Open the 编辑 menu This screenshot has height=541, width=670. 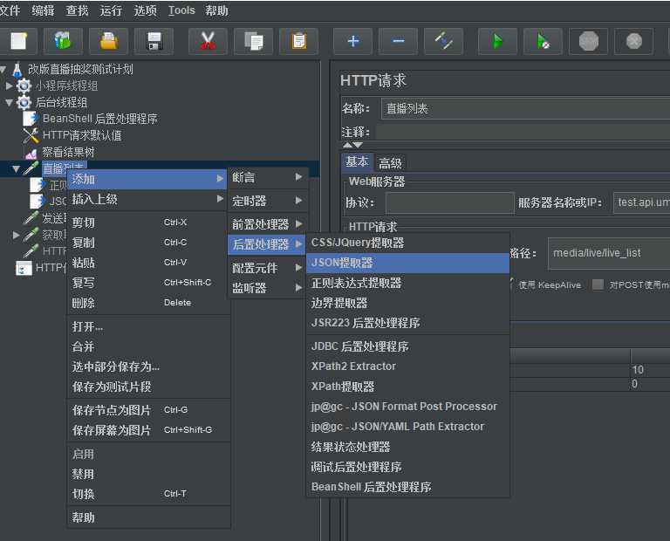pos(43,10)
